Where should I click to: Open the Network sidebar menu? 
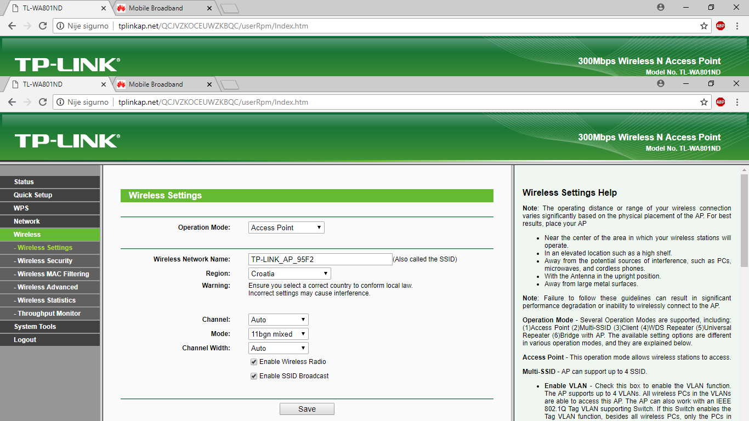50,221
